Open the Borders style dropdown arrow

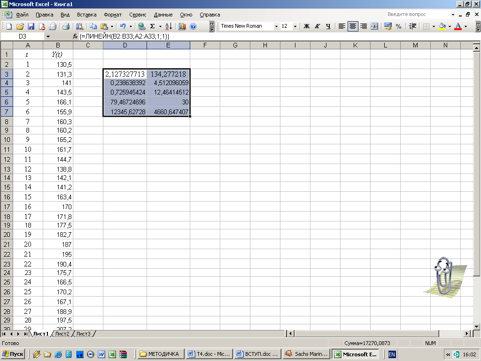click(434, 26)
